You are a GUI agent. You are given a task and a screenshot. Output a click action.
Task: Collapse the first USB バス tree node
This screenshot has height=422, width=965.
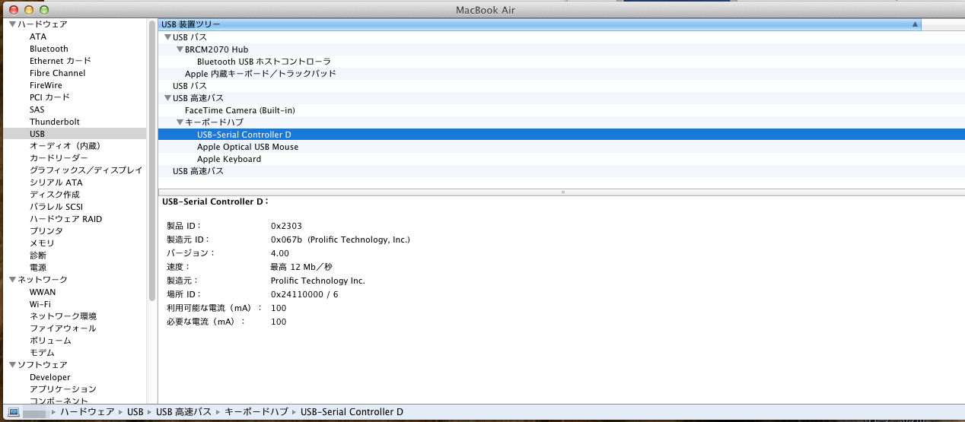(167, 37)
